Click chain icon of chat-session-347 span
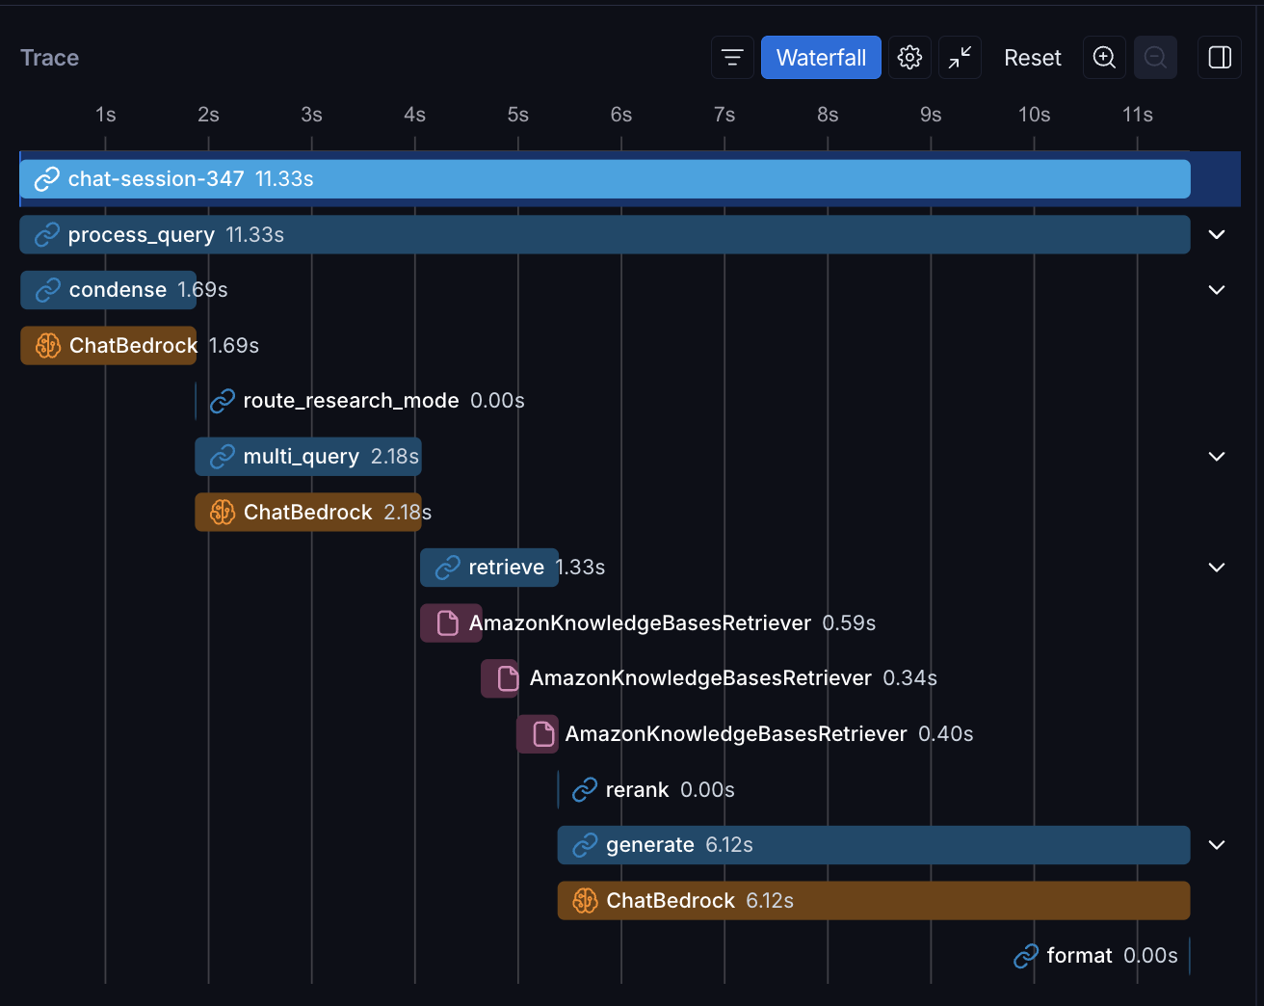The height and width of the screenshot is (1006, 1264). (x=47, y=179)
